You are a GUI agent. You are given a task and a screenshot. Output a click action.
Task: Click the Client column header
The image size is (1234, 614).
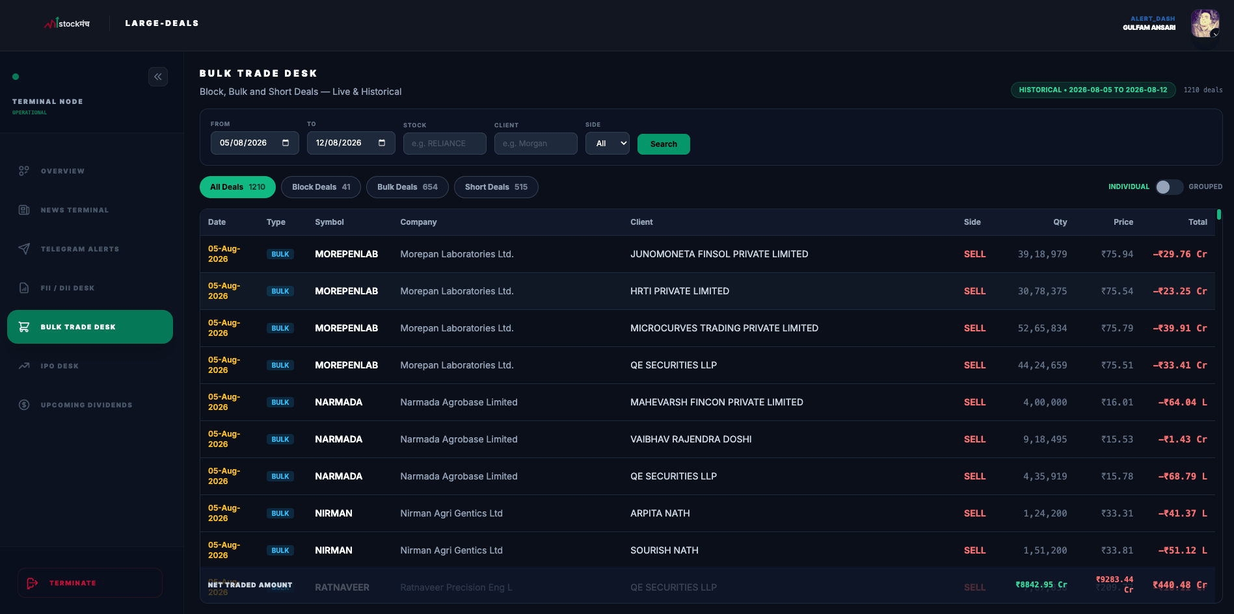coord(641,222)
